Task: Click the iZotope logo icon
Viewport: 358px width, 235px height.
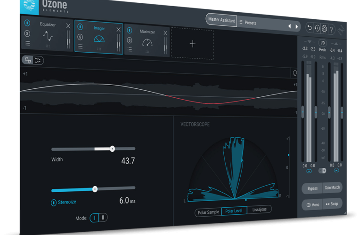Action: tap(29, 6)
